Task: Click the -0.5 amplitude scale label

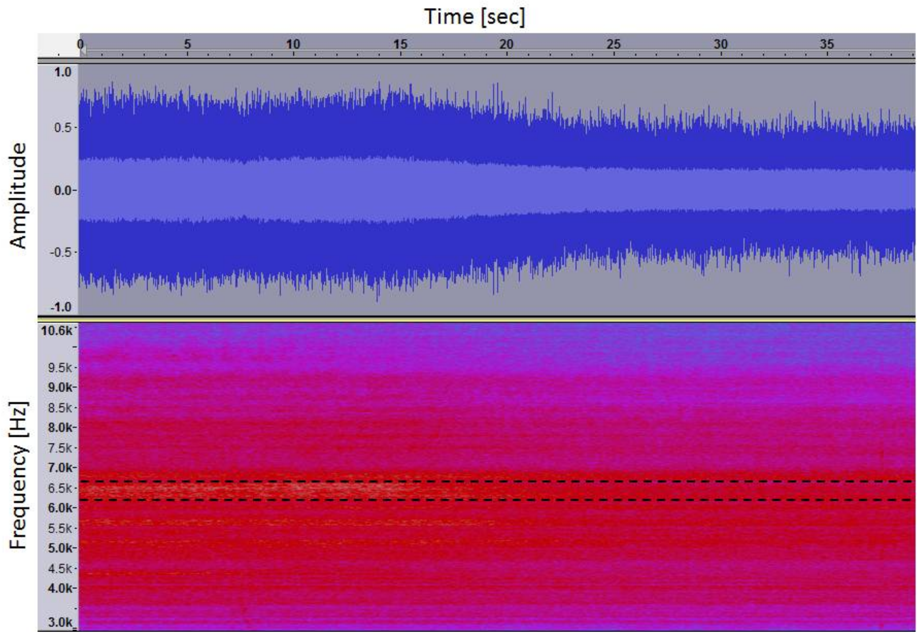Action: pyautogui.click(x=61, y=252)
